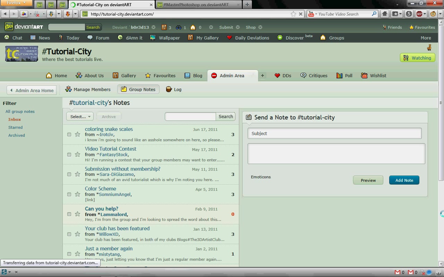
Task: Star the 'coloring snake scales' note
Action: click(x=77, y=134)
